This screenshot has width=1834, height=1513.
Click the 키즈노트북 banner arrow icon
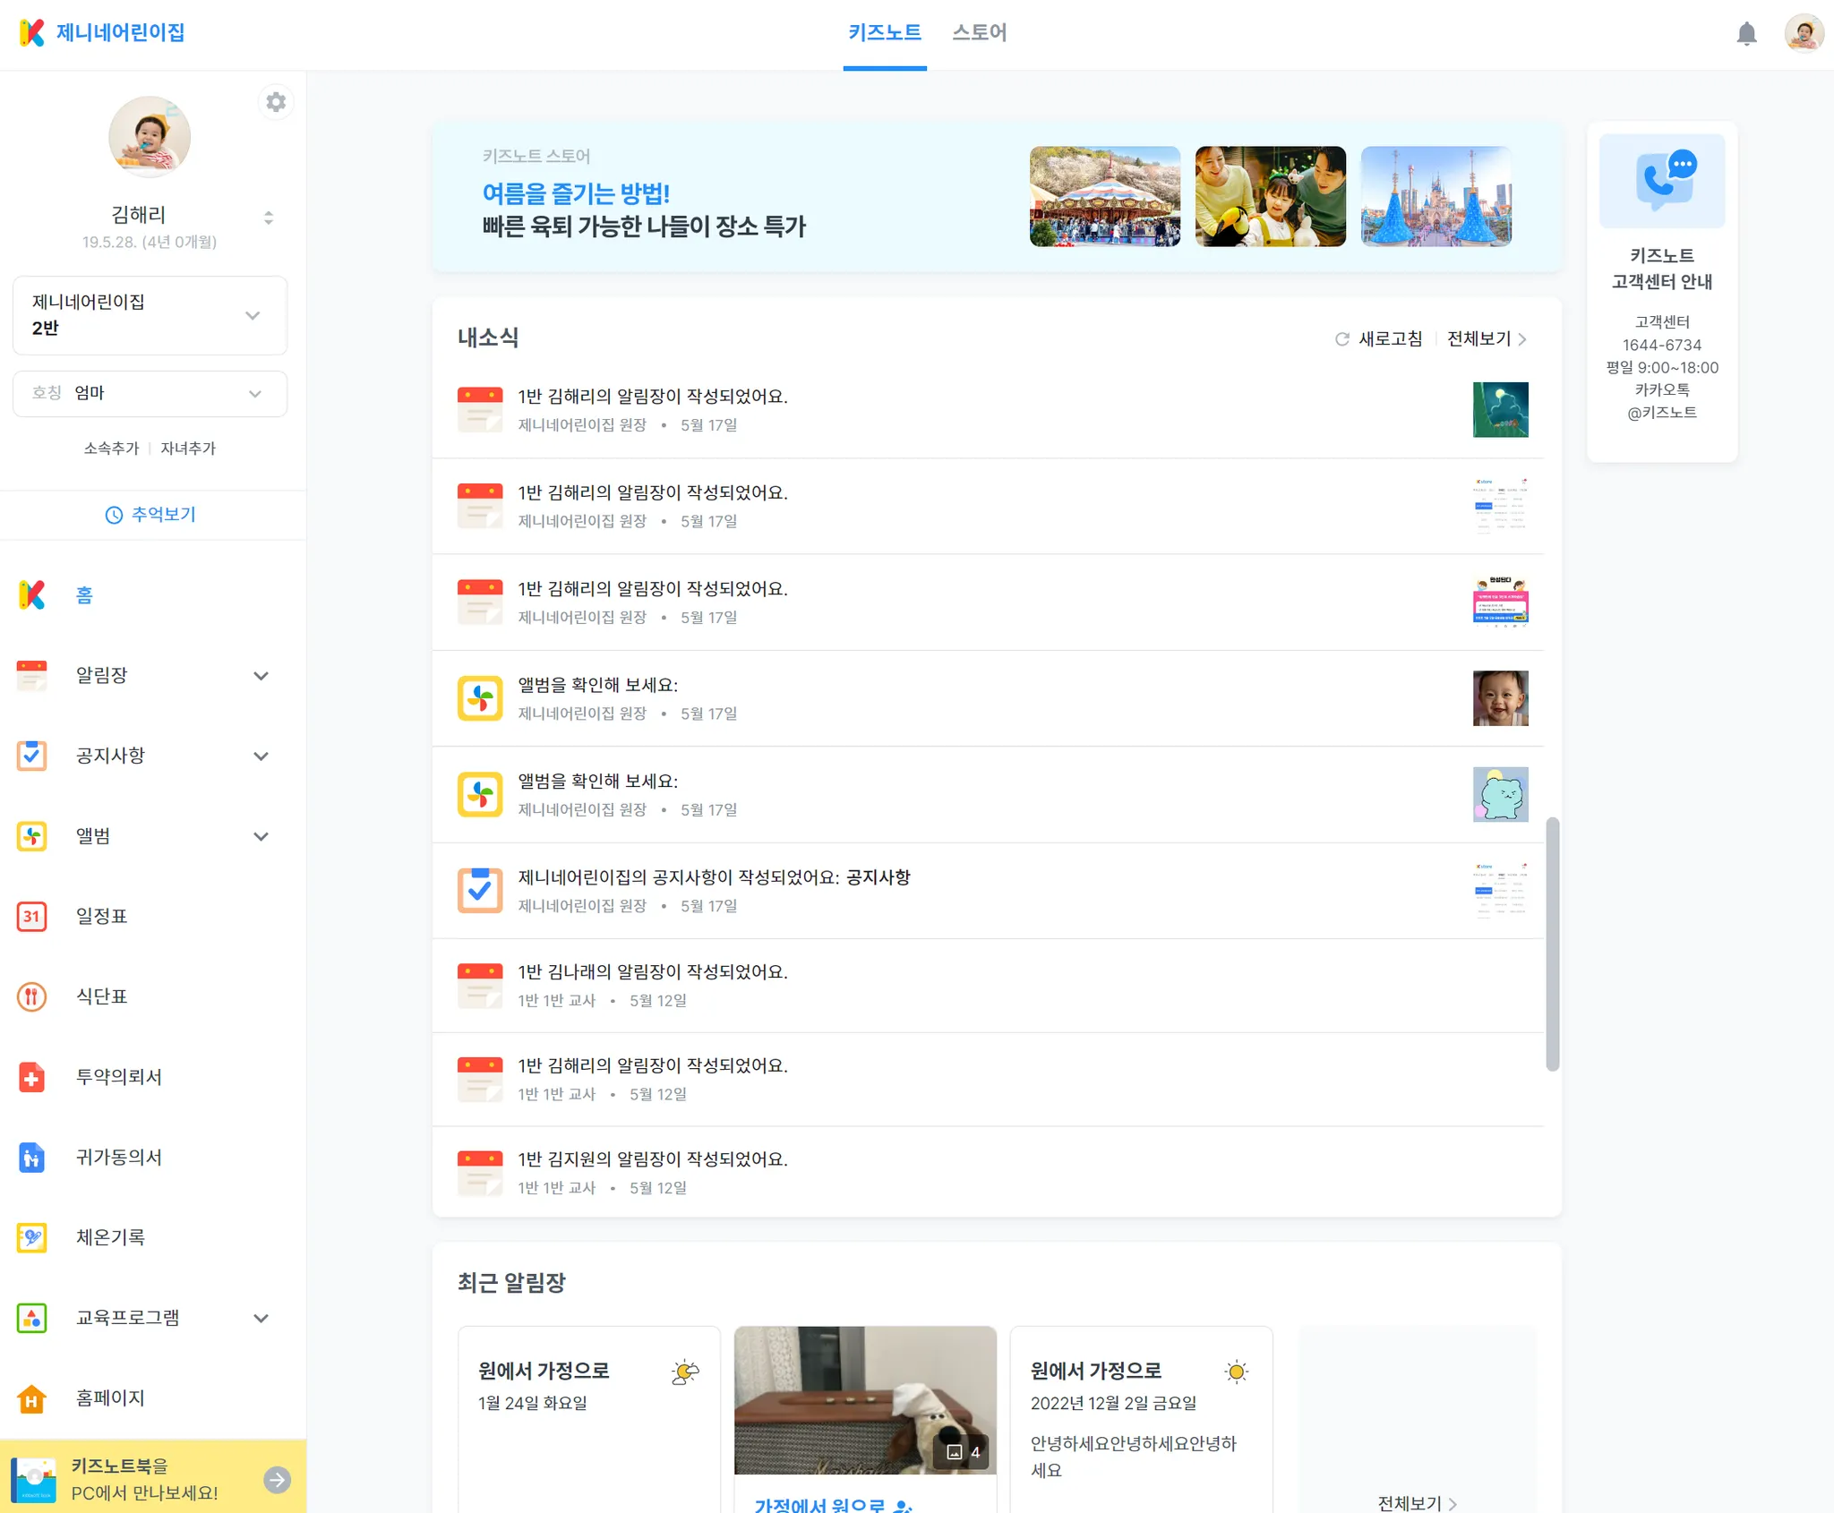pyautogui.click(x=278, y=1480)
